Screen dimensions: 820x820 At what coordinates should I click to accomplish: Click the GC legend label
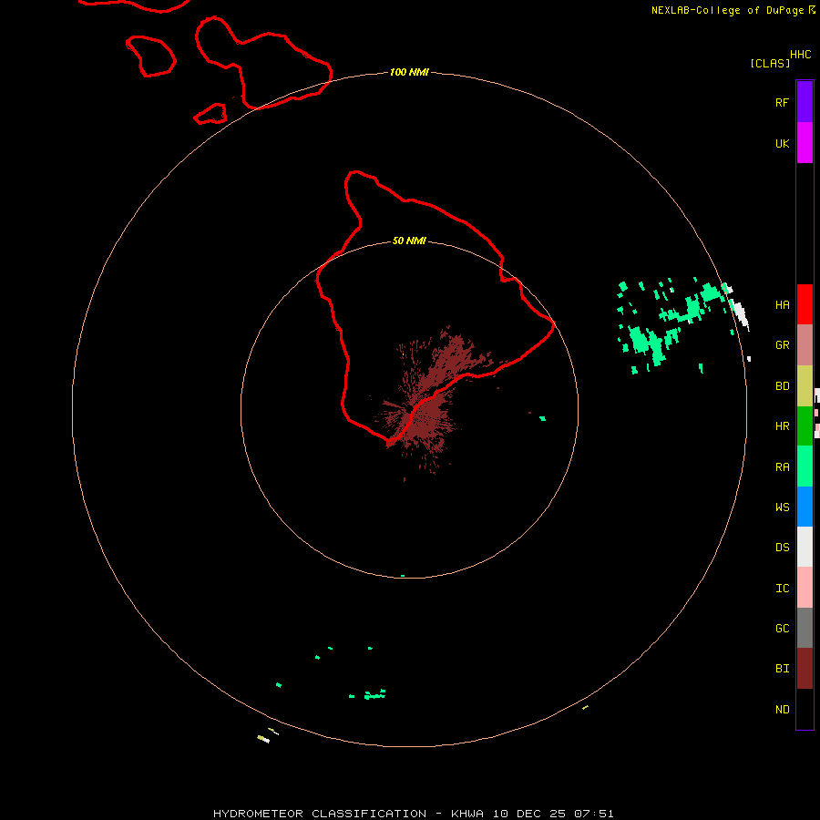coord(782,629)
